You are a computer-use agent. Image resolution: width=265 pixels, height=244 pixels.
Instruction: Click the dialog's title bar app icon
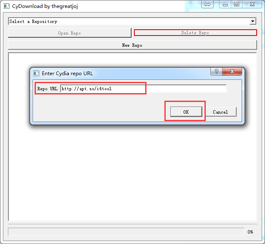pyautogui.click(x=36, y=73)
